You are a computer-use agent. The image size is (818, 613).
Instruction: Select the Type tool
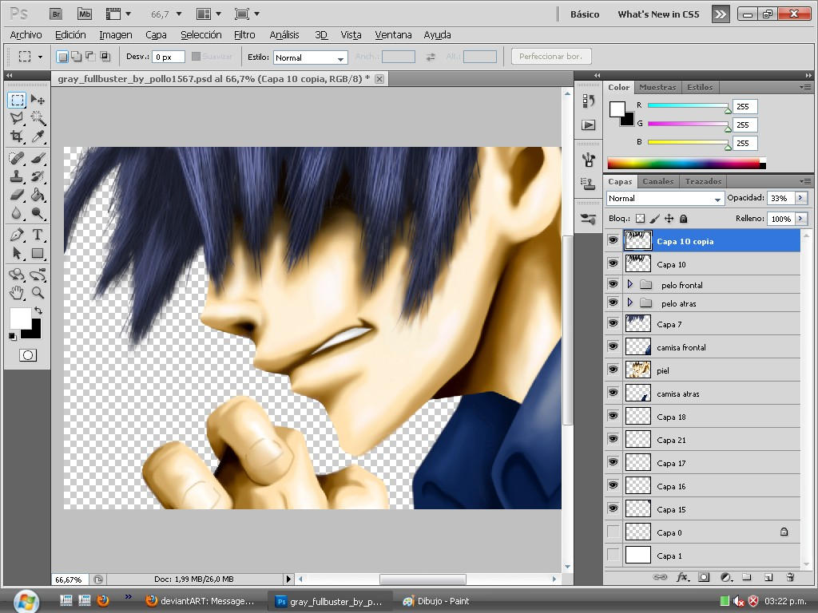(x=38, y=235)
